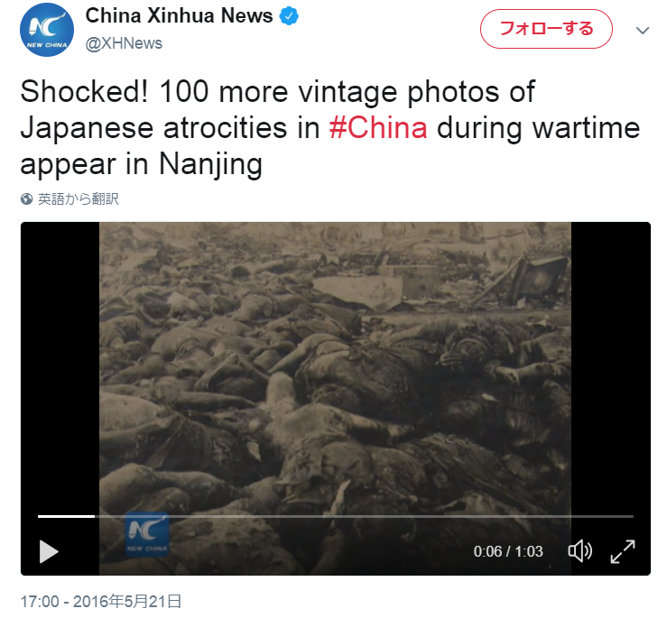Click the China Xinhua News account name

[x=179, y=16]
